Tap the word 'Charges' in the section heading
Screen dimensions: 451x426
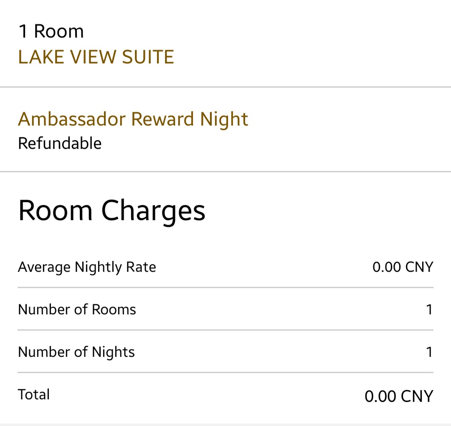(153, 210)
